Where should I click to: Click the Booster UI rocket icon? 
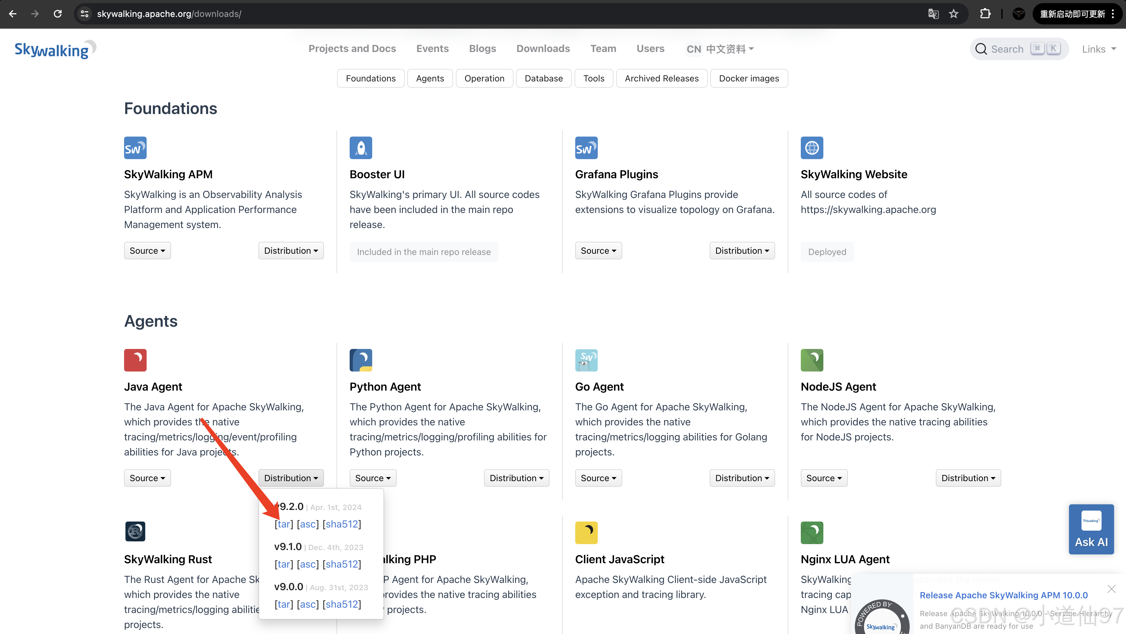pos(361,148)
